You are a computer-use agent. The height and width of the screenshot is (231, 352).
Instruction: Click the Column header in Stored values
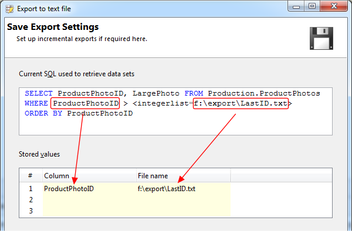click(x=89, y=176)
